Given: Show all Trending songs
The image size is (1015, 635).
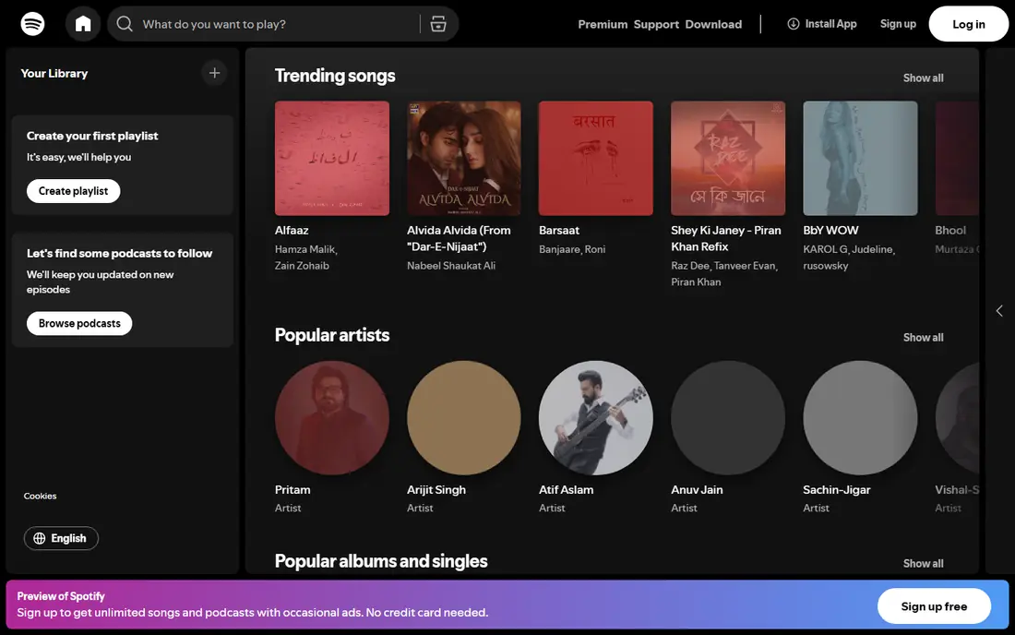Looking at the screenshot, I should 923,78.
